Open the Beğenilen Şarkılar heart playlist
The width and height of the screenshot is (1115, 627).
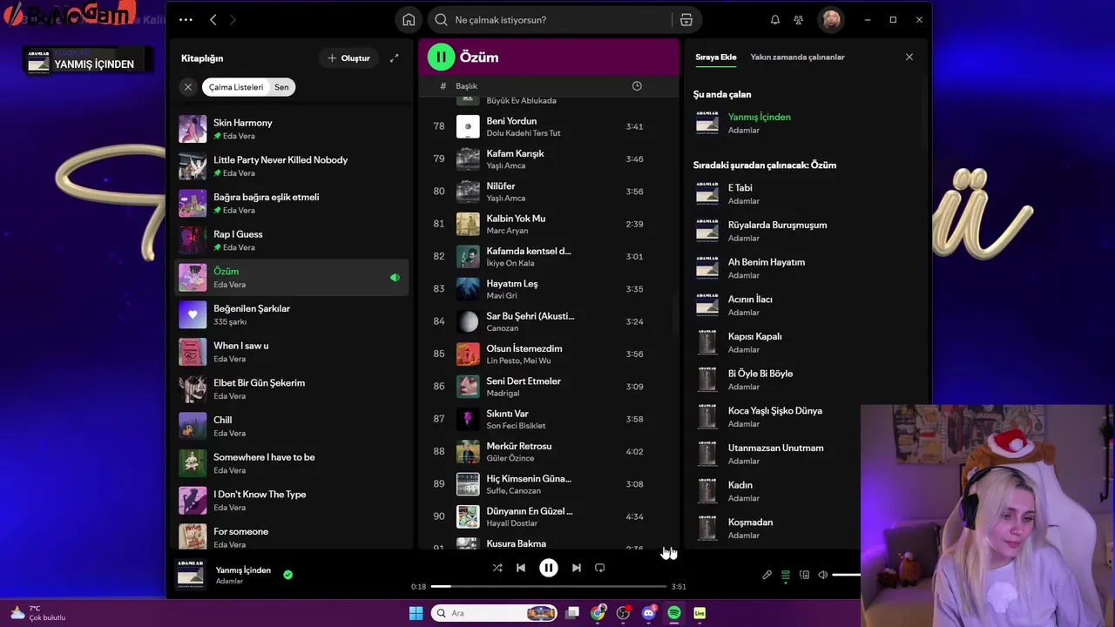(x=292, y=315)
